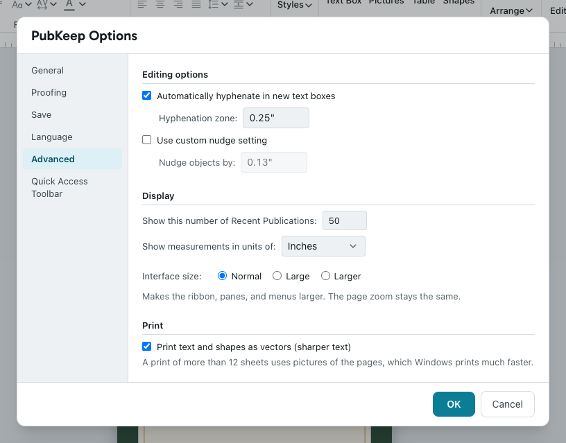
Task: Click the Editing options section heading
Action: pyautogui.click(x=175, y=74)
